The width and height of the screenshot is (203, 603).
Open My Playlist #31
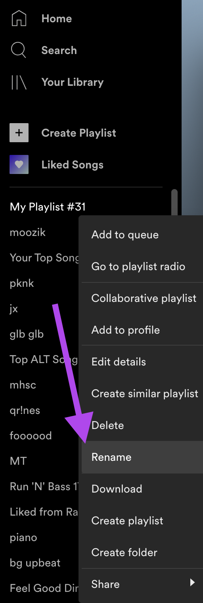coord(48,207)
